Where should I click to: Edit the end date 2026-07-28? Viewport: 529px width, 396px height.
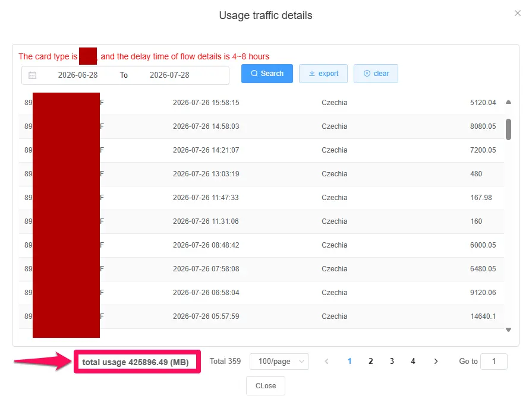coord(169,75)
